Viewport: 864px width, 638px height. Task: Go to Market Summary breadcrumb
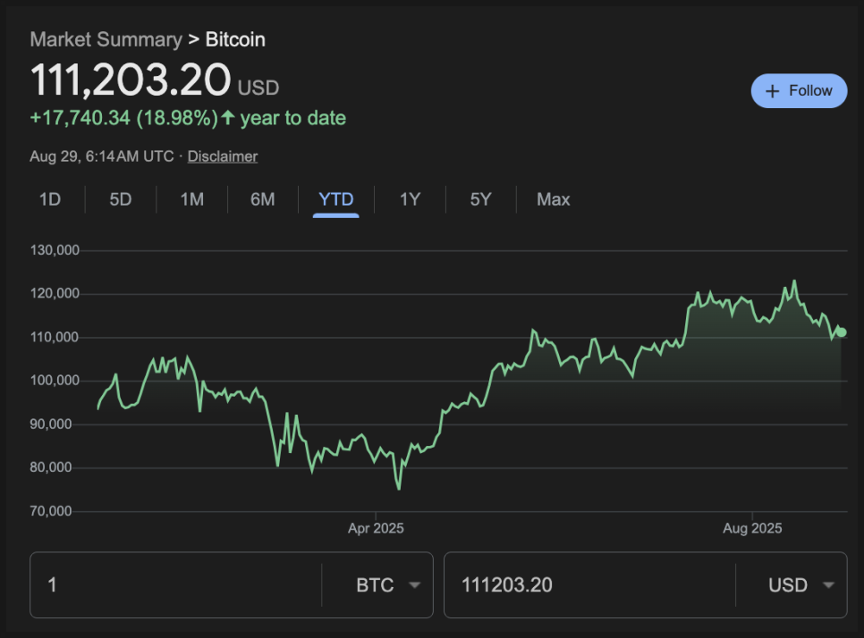point(106,39)
